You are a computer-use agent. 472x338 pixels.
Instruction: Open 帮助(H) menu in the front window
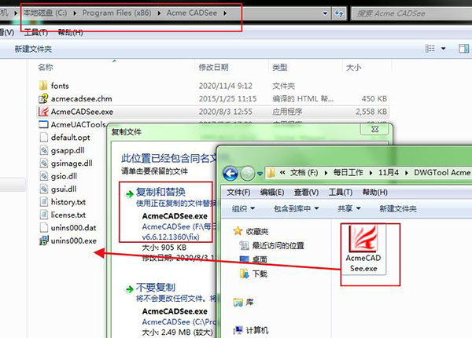(374, 192)
